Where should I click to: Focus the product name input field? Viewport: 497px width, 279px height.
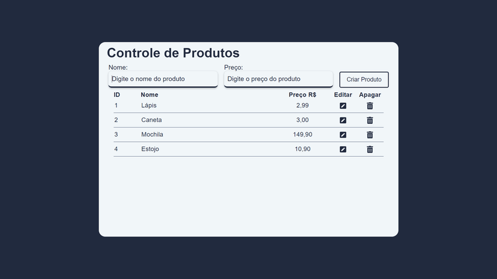coord(163,79)
